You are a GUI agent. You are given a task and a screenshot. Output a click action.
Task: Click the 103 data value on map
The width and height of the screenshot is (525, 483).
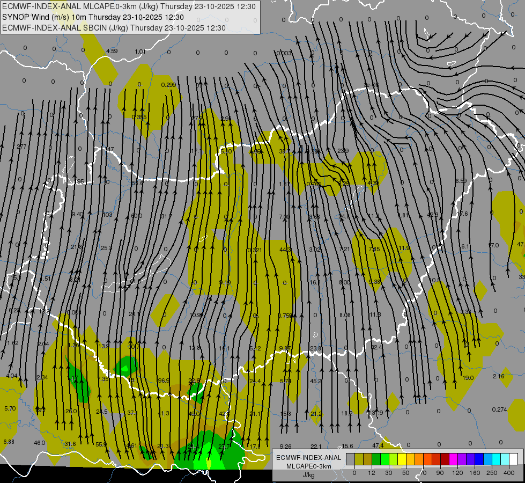[x=107, y=215]
